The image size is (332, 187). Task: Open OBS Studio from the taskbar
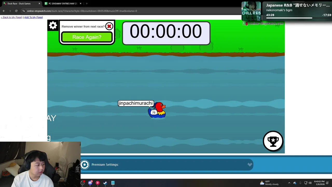[82, 183]
